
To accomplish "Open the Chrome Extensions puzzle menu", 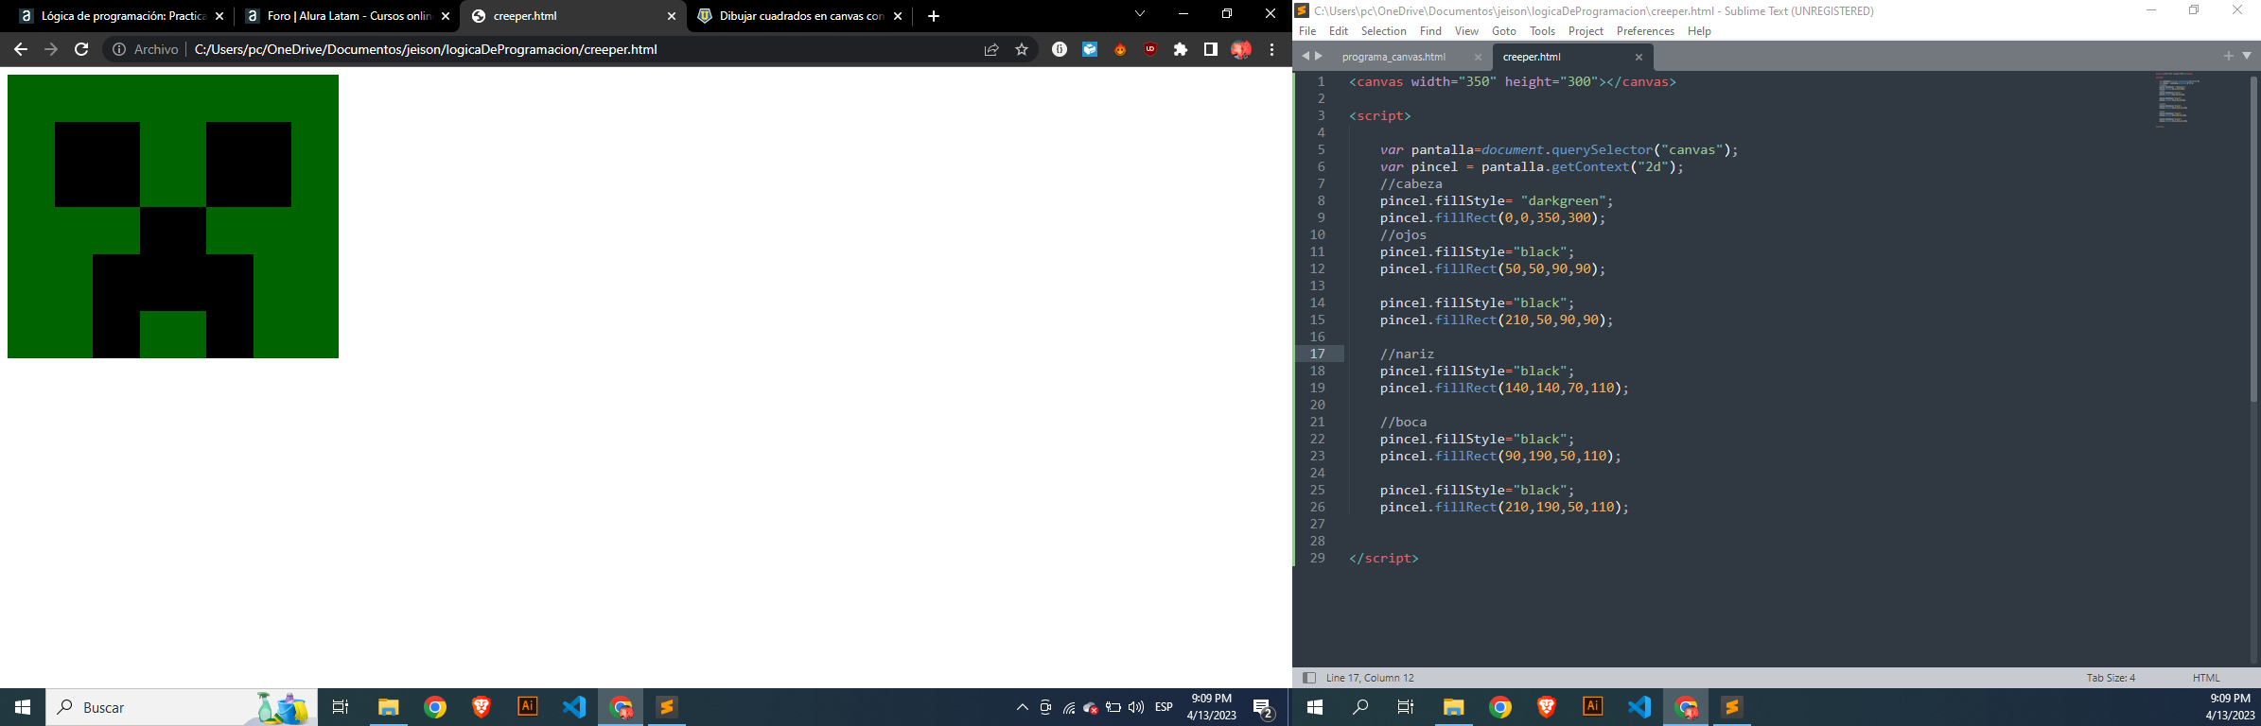I will 1181,49.
